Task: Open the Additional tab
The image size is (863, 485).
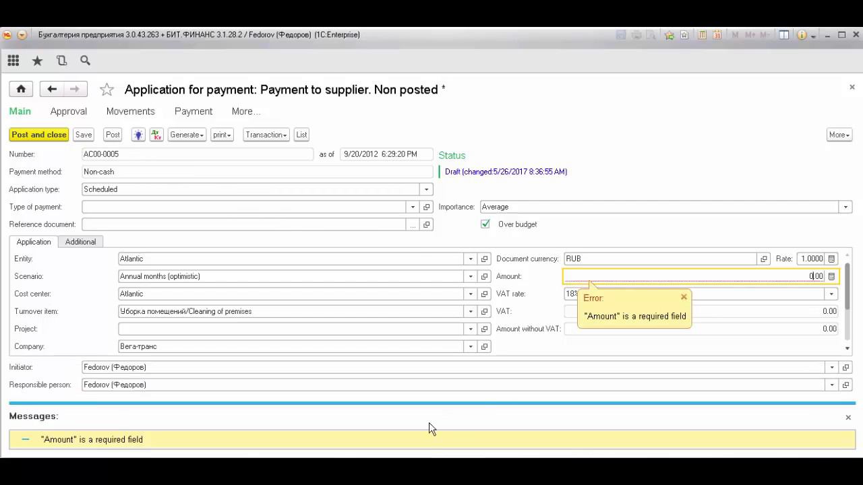Action: (x=80, y=242)
